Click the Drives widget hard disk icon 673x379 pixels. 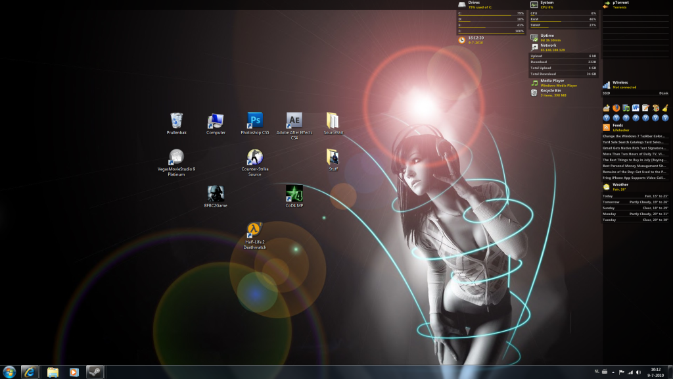pyautogui.click(x=462, y=5)
